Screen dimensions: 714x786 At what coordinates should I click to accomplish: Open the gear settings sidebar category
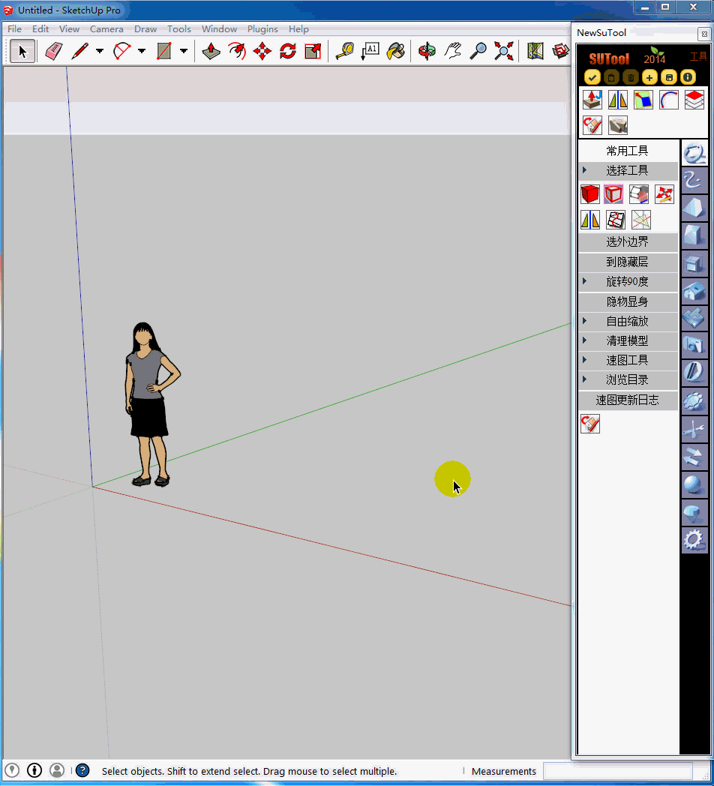[x=694, y=540]
